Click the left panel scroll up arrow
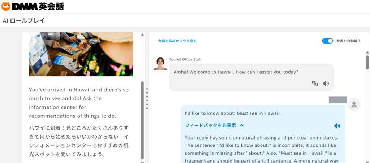The width and height of the screenshot is (370, 163). tap(142, 35)
